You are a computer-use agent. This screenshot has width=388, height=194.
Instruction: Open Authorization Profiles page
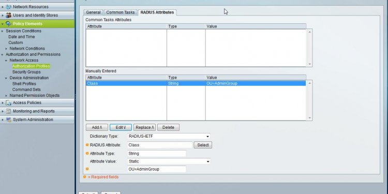pos(31,66)
